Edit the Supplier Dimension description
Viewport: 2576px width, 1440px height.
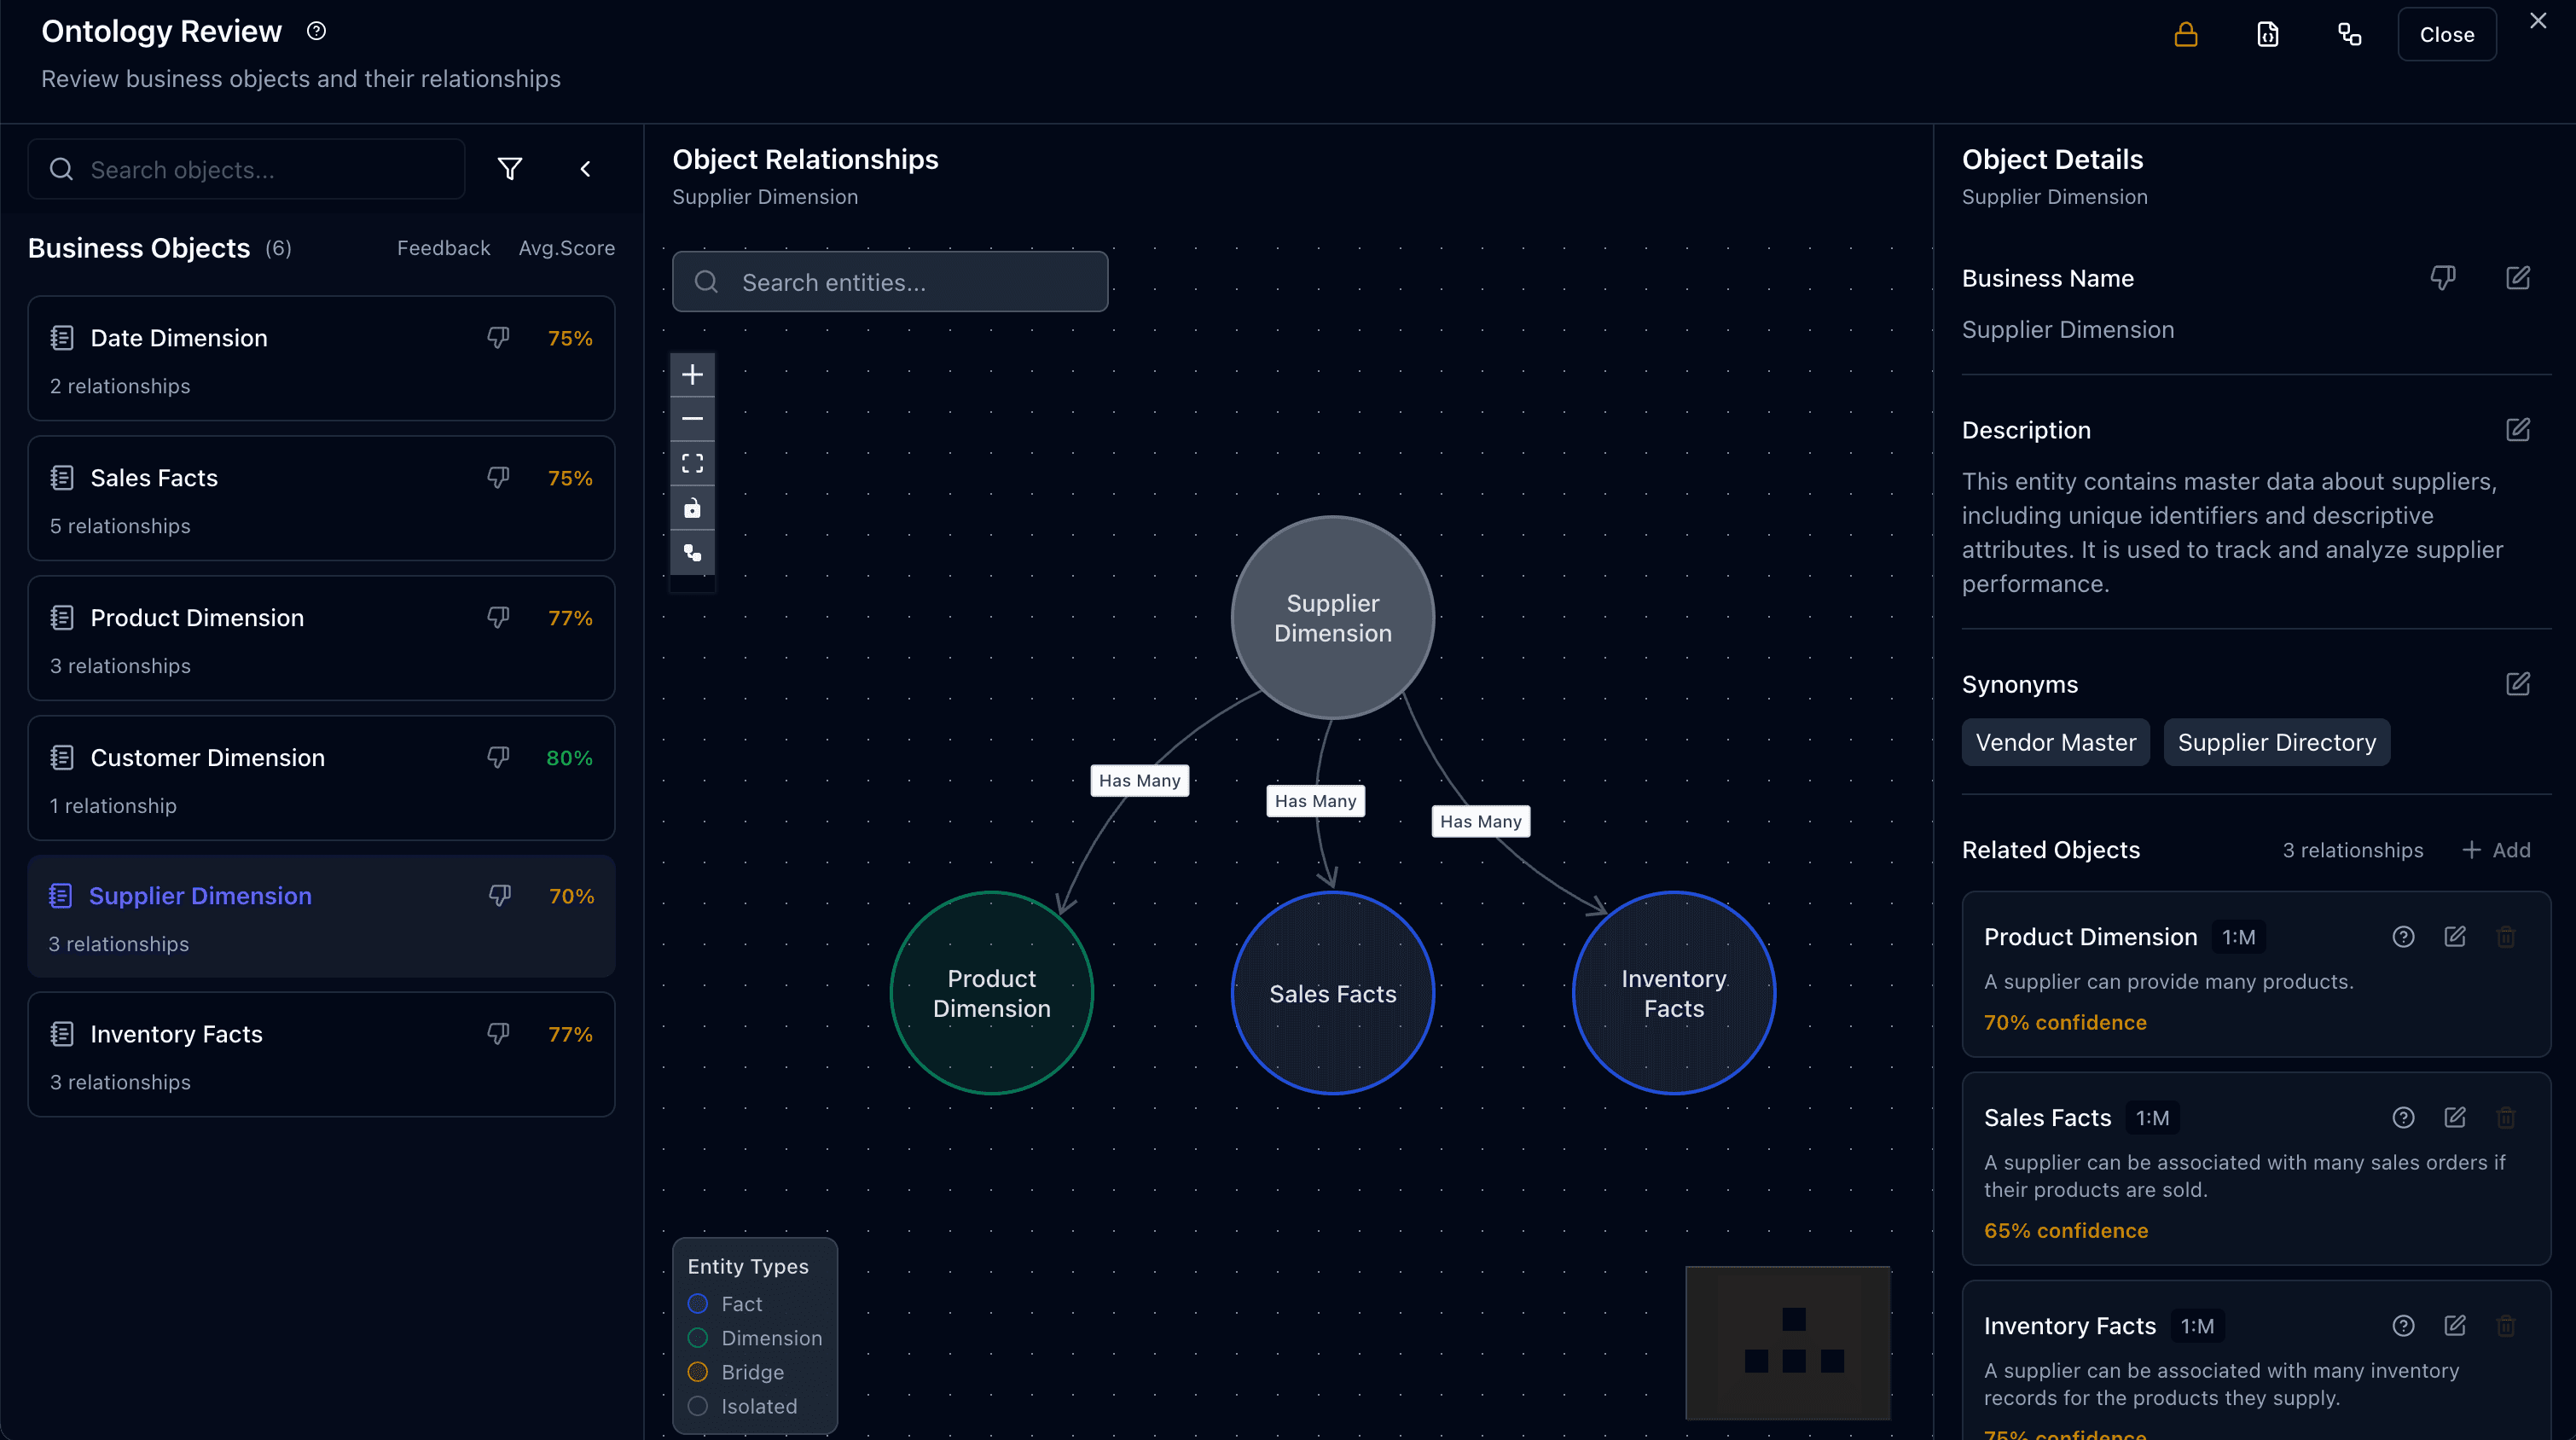click(2519, 429)
